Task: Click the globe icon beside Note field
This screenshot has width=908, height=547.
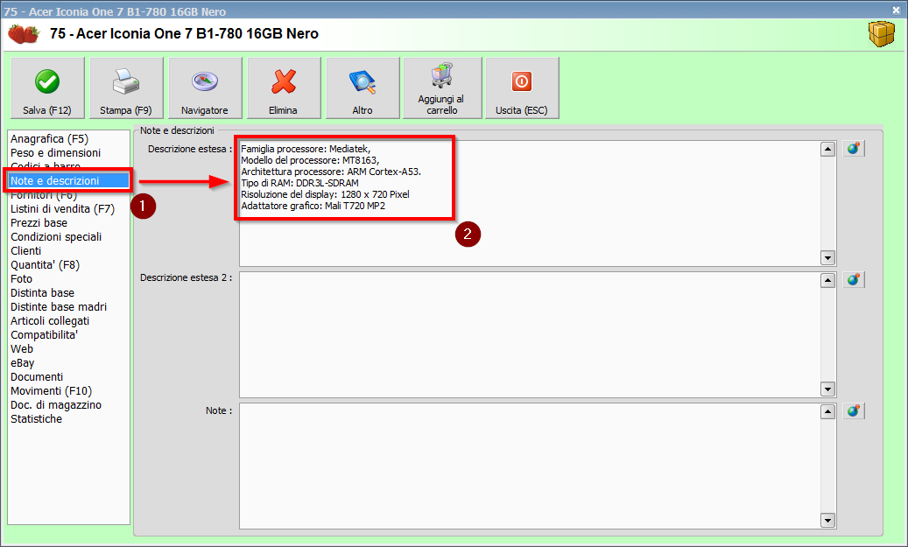Action: tap(853, 411)
